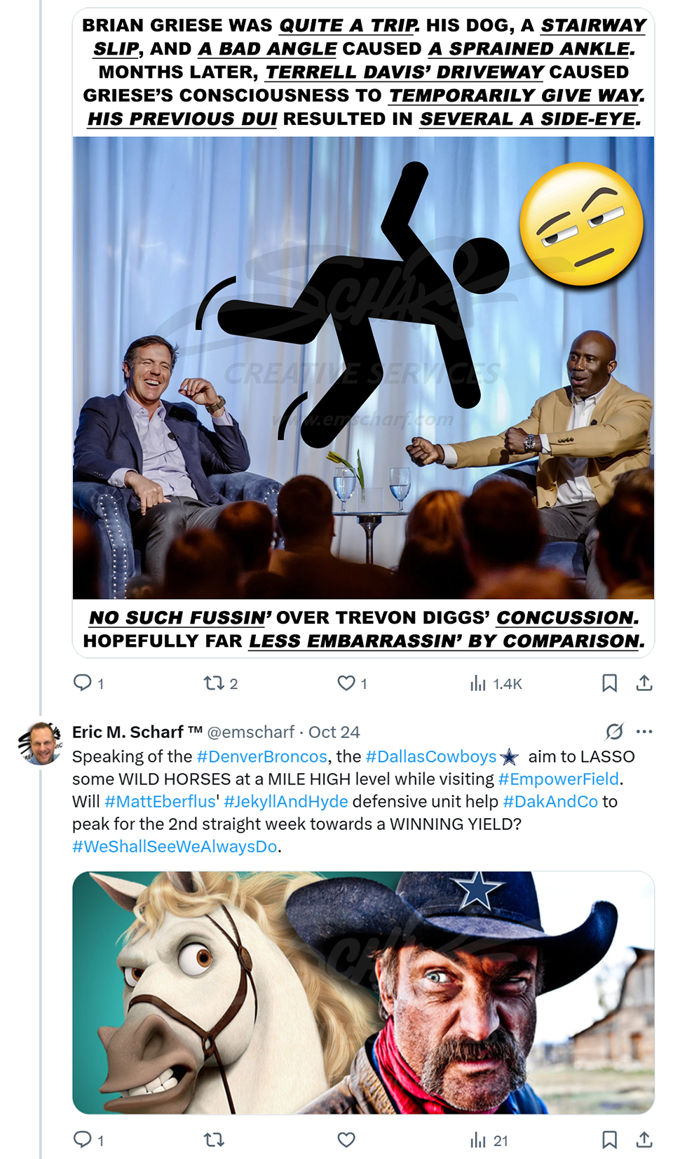Open the #DenverBroncos hashtag
This screenshot has height=1159, width=673.
coord(261,756)
